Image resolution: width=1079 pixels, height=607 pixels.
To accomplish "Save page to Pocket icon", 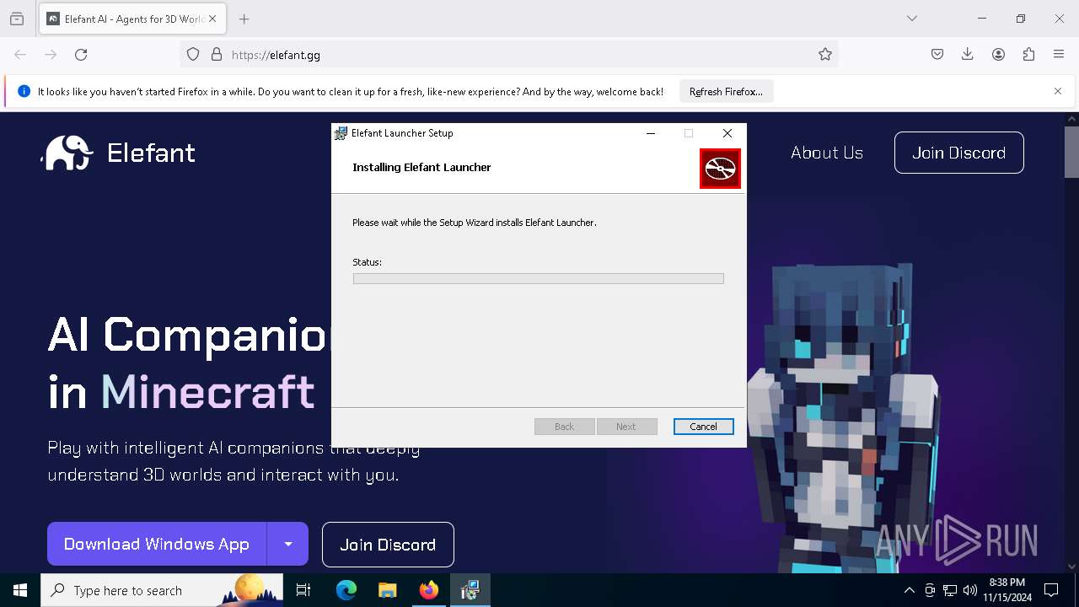I will [x=937, y=54].
